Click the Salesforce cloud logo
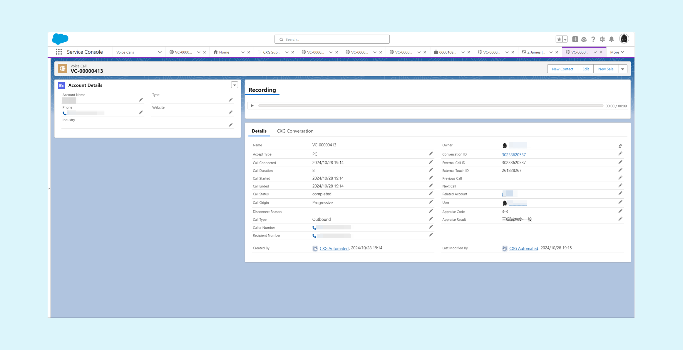The height and width of the screenshot is (350, 683). click(60, 39)
